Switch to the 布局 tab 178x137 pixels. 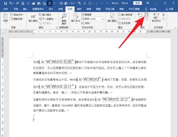point(60,9)
